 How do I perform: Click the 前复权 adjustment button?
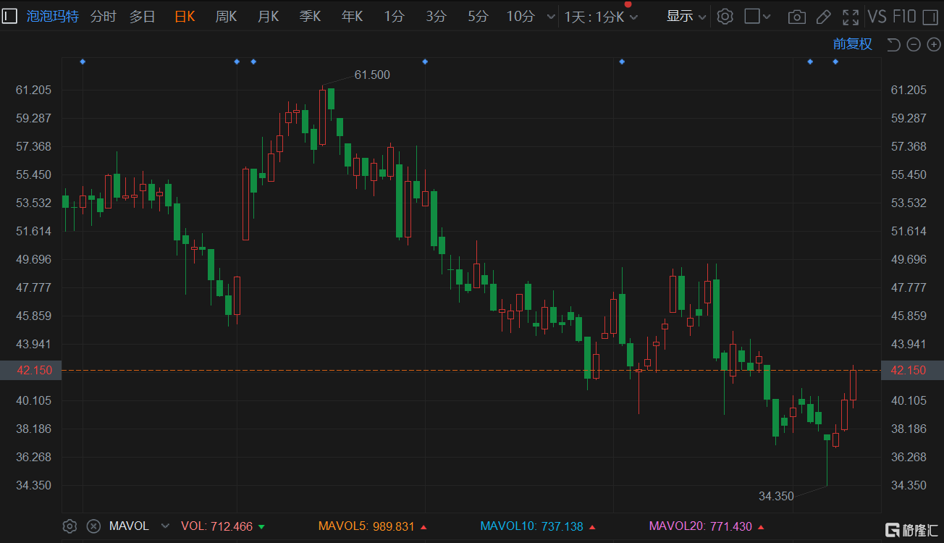(x=852, y=44)
